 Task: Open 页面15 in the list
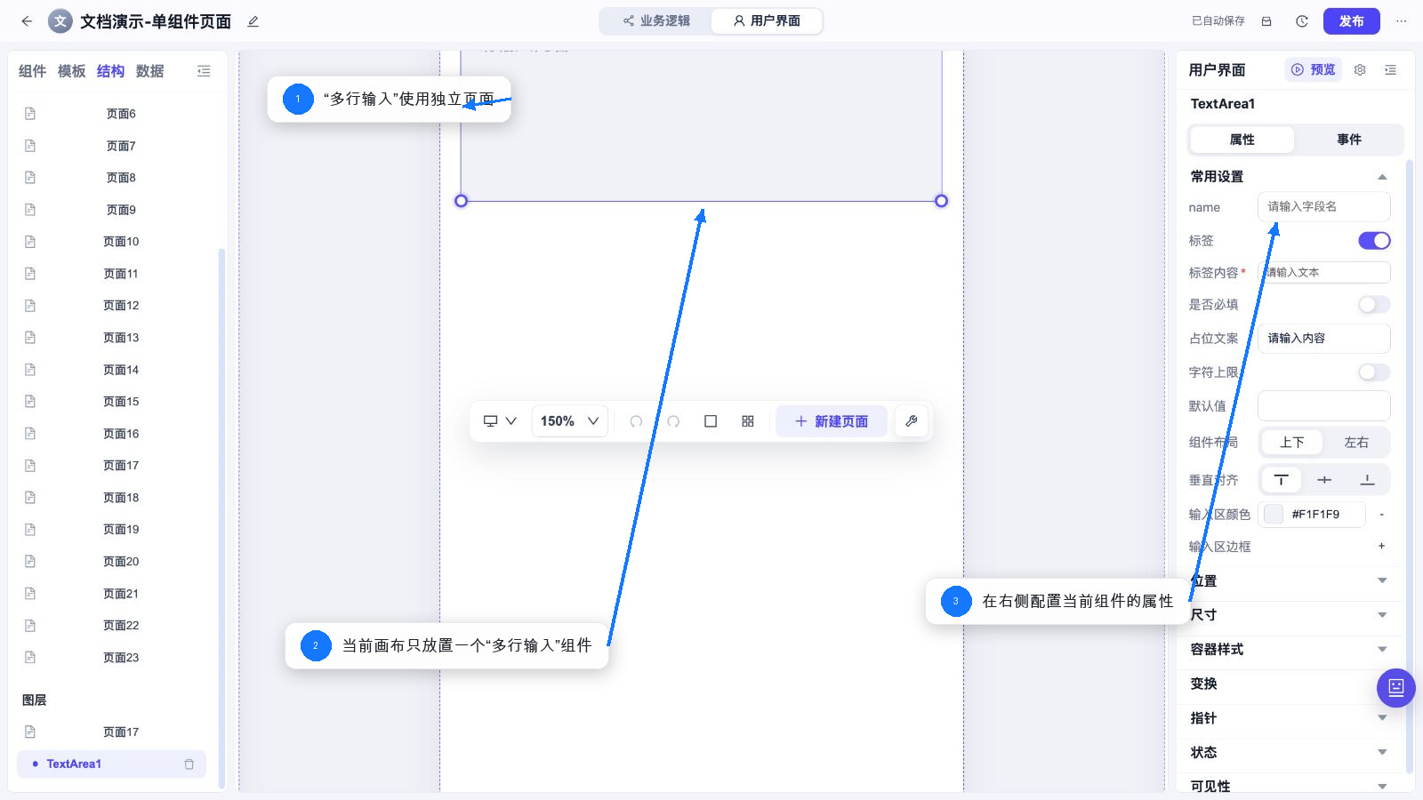[121, 402]
